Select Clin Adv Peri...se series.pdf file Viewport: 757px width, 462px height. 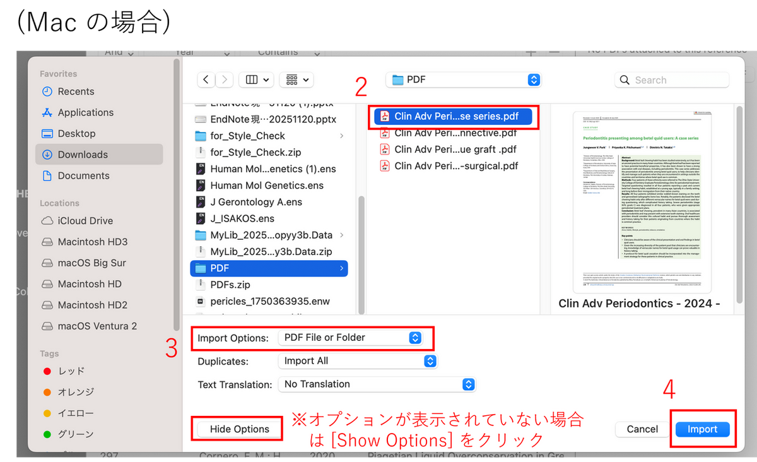[453, 116]
